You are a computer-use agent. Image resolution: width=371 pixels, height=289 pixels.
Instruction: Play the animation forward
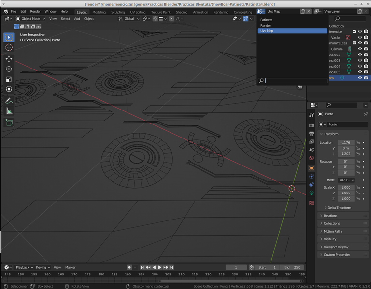(160, 267)
